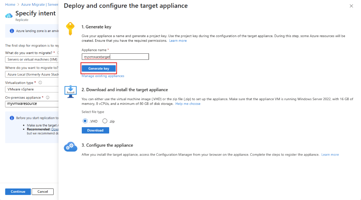Viewport: 361px width, 200px height.
Task: Open Azure Migrate breadcrumb link
Action: pyautogui.click(x=40, y=5)
